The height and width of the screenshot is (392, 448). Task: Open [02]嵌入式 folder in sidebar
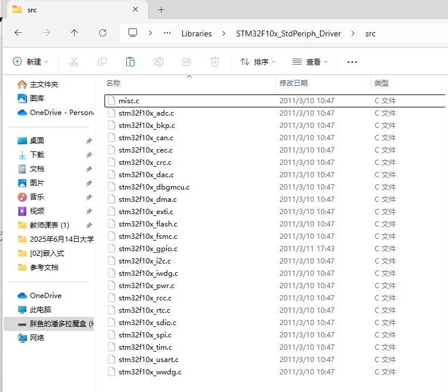pyautogui.click(x=41, y=254)
